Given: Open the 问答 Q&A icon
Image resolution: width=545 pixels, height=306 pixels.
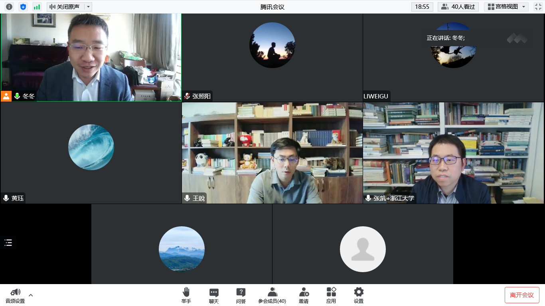Looking at the screenshot, I should [x=241, y=295].
